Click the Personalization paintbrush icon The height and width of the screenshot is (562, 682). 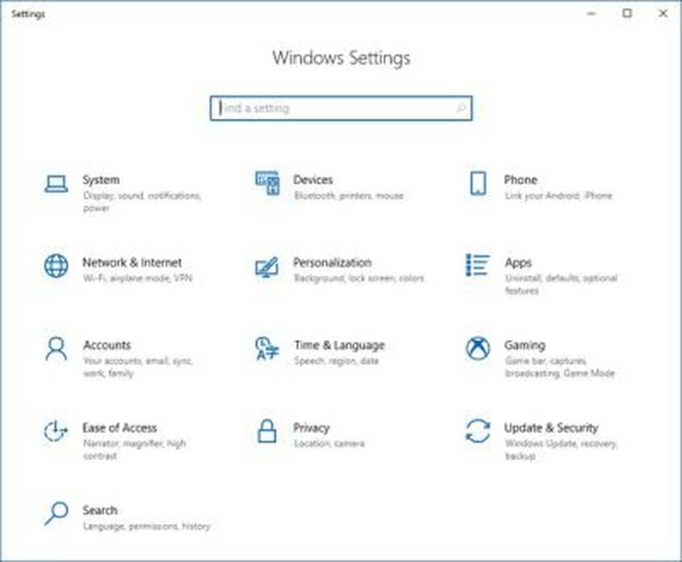tap(267, 266)
